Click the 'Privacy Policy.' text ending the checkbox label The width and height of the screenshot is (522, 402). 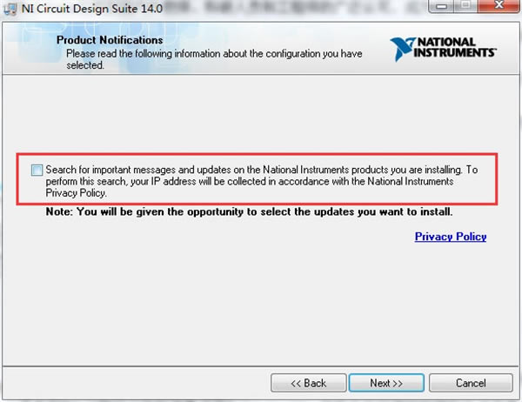77,193
